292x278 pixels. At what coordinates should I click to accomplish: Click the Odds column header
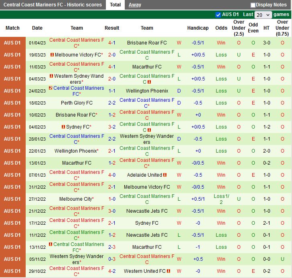tap(221, 28)
